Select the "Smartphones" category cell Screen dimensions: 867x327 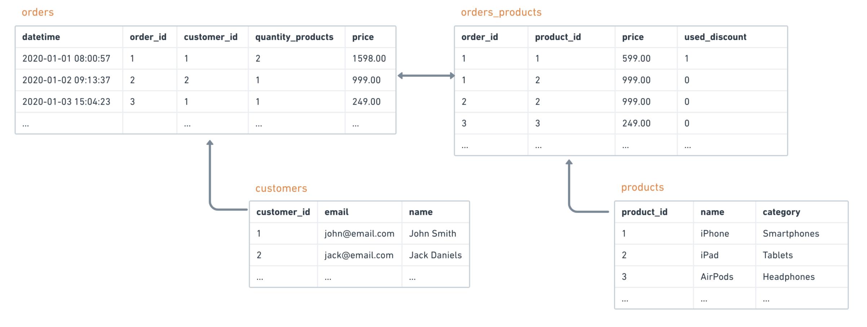click(791, 234)
